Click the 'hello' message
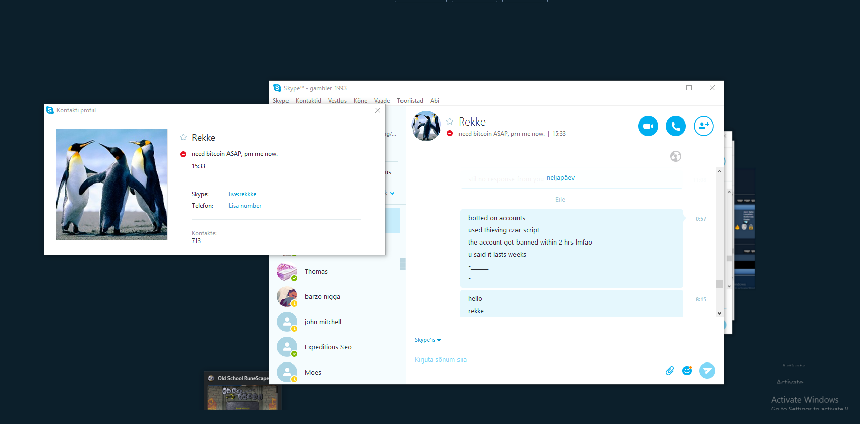The height and width of the screenshot is (424, 860). (475, 299)
